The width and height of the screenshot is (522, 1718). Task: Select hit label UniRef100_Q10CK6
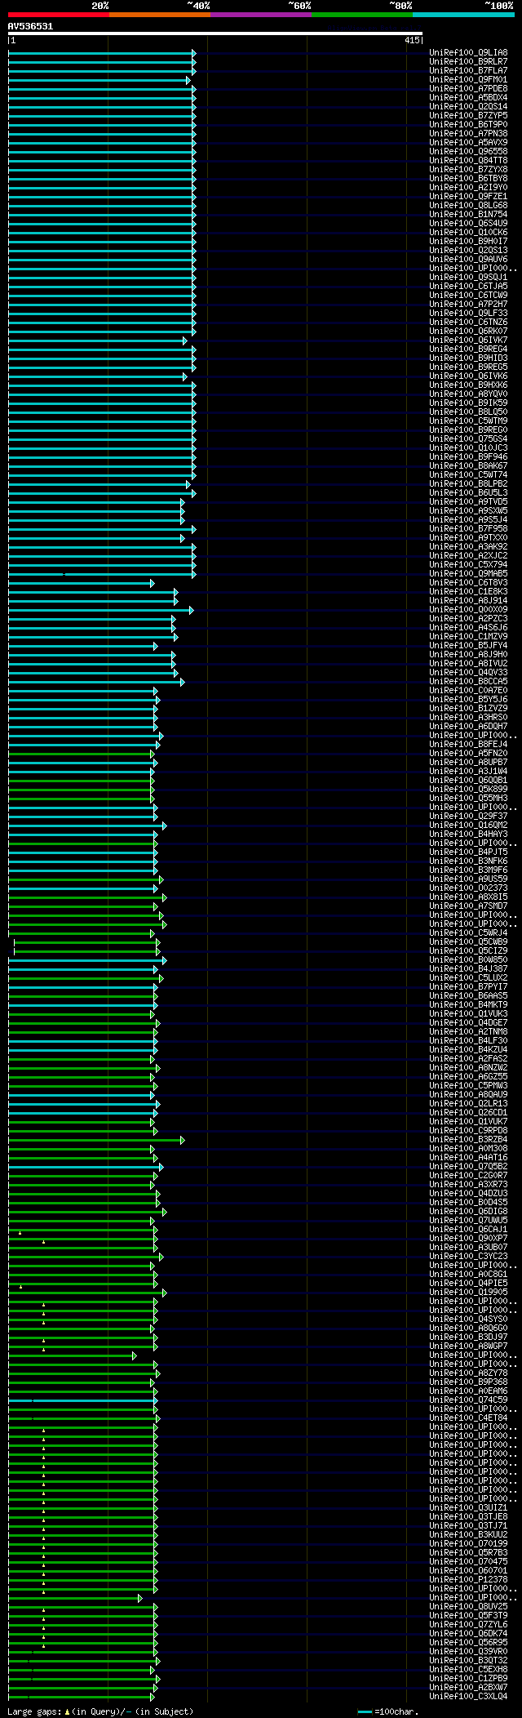click(x=468, y=233)
